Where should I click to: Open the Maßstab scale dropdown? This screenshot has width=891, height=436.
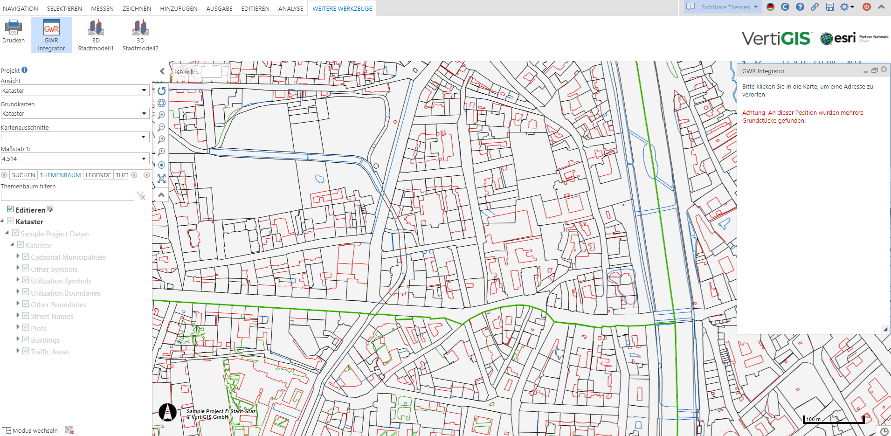[144, 159]
